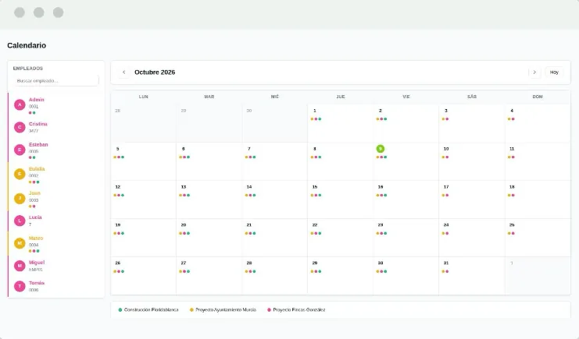
Task: Click Proyecto Fincas González legend label
Action: tap(299, 310)
